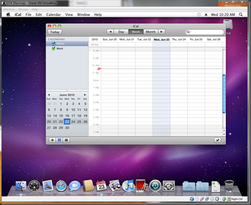Click the Today button

55,32
